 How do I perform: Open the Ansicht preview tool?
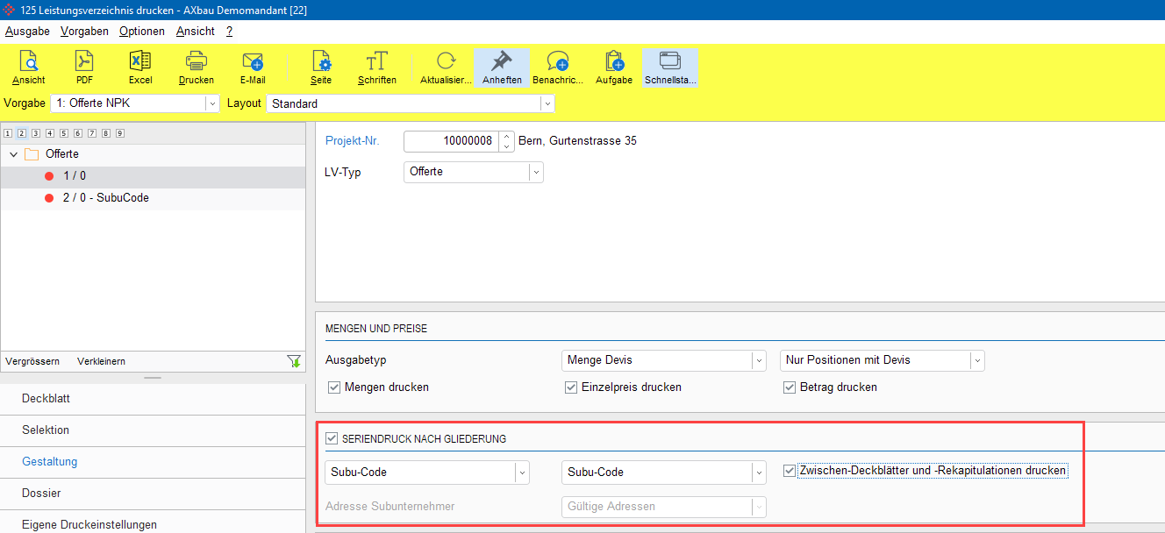tap(29, 68)
